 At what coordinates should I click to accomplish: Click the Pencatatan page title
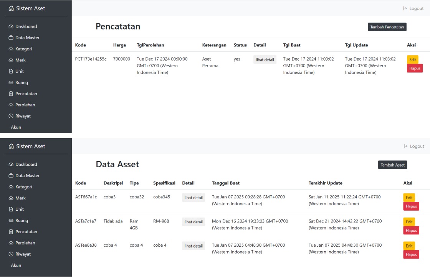click(x=118, y=26)
